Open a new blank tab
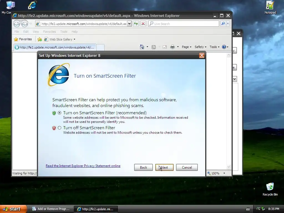284x213 pixels. pos(100,47)
